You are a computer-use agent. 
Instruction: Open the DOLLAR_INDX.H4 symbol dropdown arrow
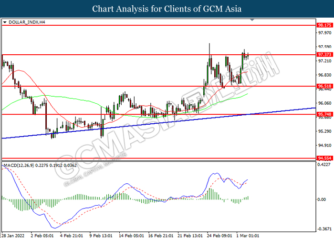5,22
